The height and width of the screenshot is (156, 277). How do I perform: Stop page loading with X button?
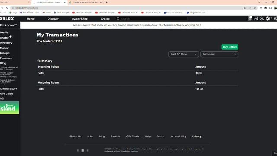pyautogui.click(x=7, y=8)
